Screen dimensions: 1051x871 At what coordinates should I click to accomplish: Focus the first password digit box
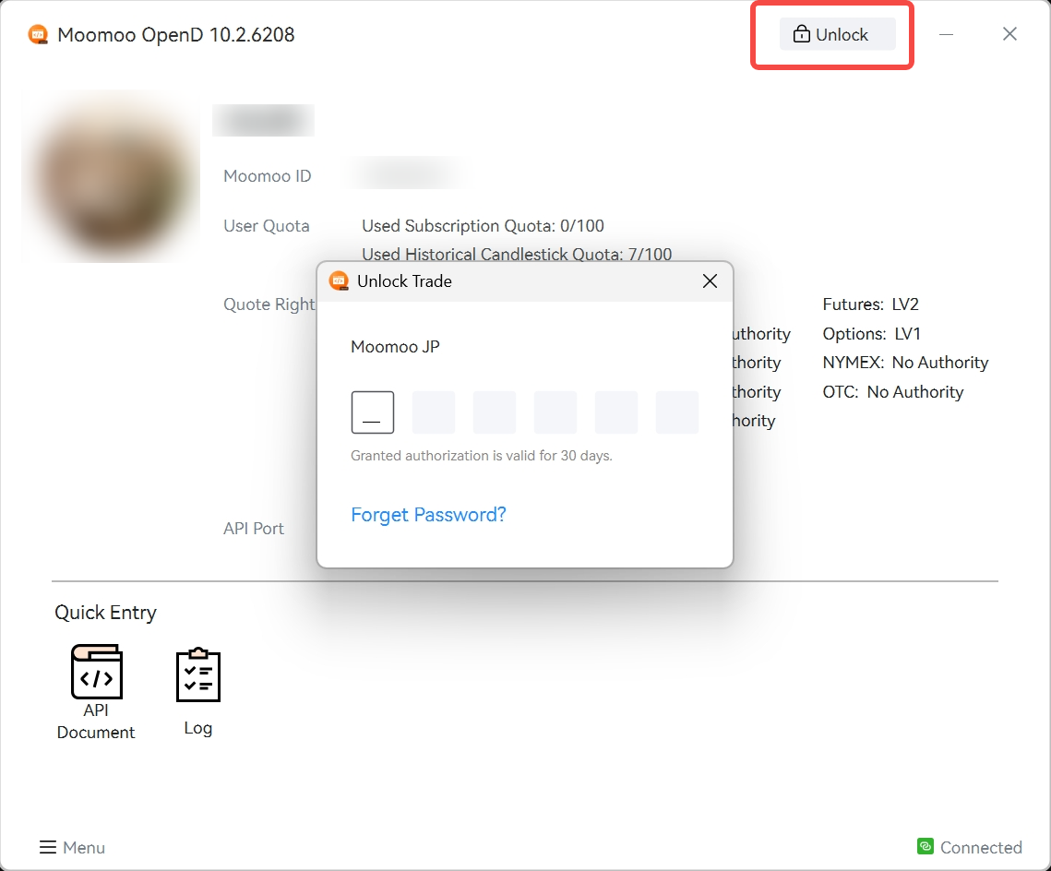pyautogui.click(x=373, y=412)
